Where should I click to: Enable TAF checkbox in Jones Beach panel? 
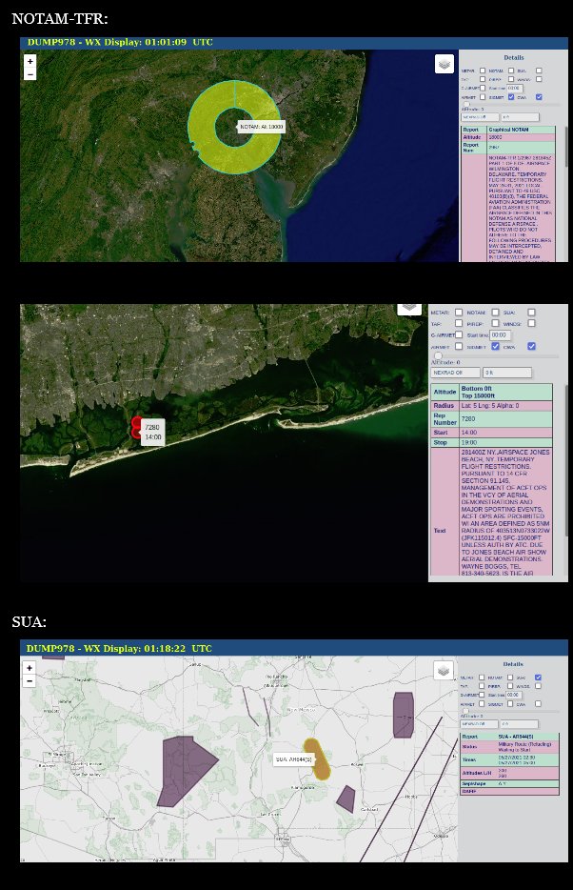pyautogui.click(x=459, y=324)
